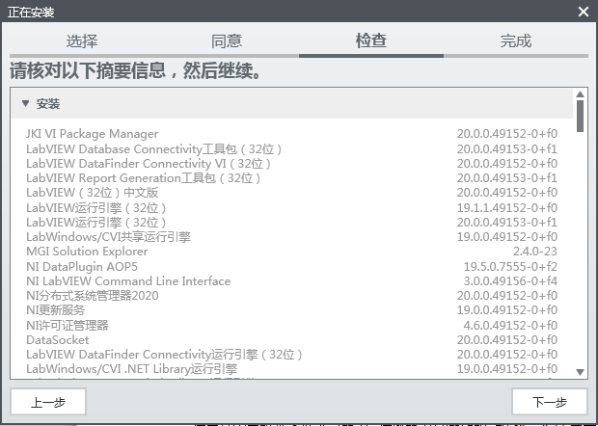Screen dimensions: 598x426
Task: Click the summary list scrollbar thumb
Action: coord(580,117)
